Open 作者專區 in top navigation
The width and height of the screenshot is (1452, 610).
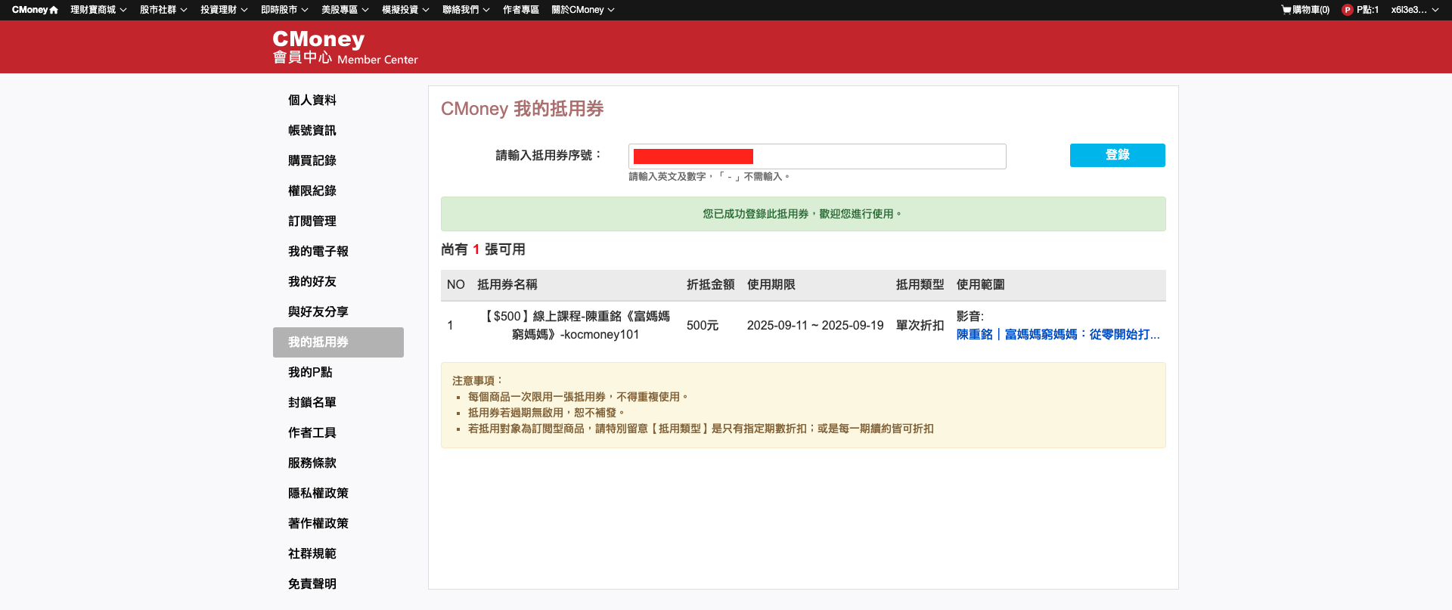click(x=520, y=10)
